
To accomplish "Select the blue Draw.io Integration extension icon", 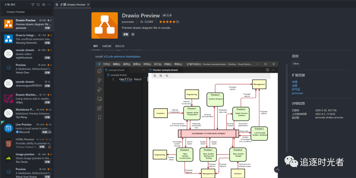I will point(8,39).
